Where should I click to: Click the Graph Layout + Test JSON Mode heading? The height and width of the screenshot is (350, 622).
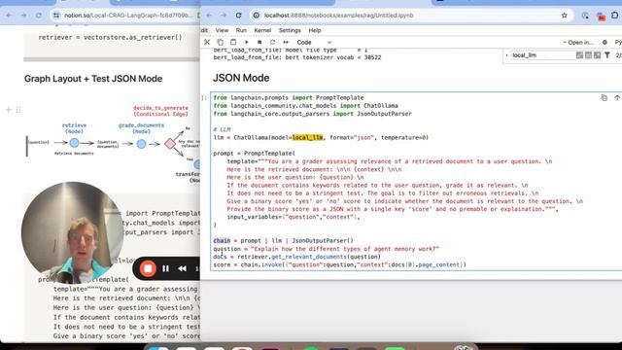tap(93, 79)
